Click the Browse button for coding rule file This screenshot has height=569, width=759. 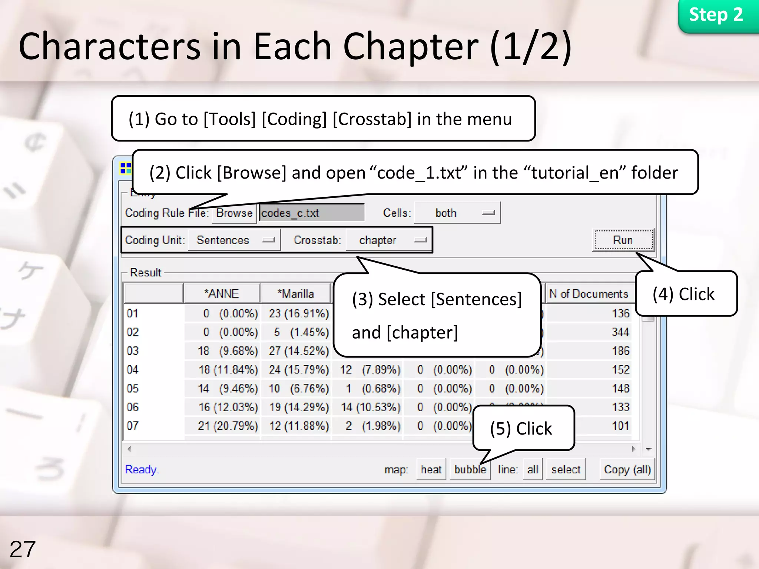[x=234, y=213]
